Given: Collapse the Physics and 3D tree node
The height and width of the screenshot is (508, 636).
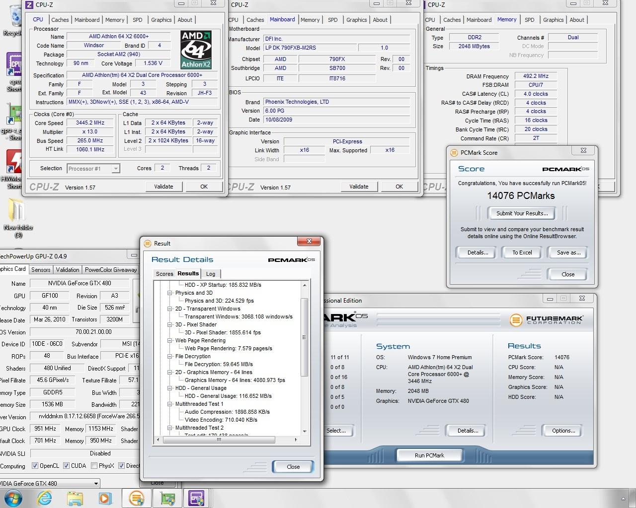Looking at the screenshot, I should (170, 293).
